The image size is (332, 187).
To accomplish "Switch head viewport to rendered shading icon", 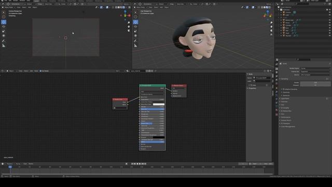I will (269, 7).
